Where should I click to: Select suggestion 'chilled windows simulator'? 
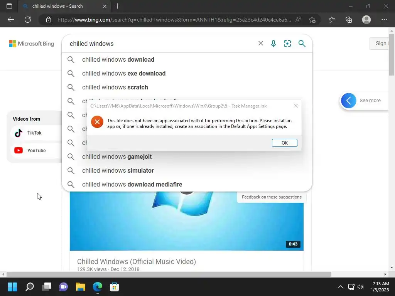coord(187,171)
